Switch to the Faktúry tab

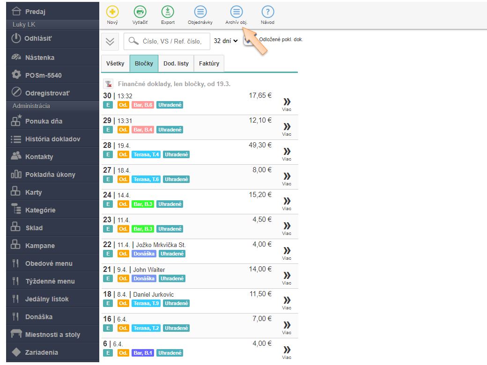(x=209, y=64)
